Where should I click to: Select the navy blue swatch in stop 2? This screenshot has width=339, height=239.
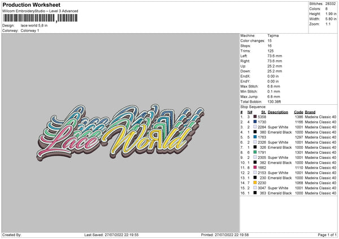pos(255,122)
